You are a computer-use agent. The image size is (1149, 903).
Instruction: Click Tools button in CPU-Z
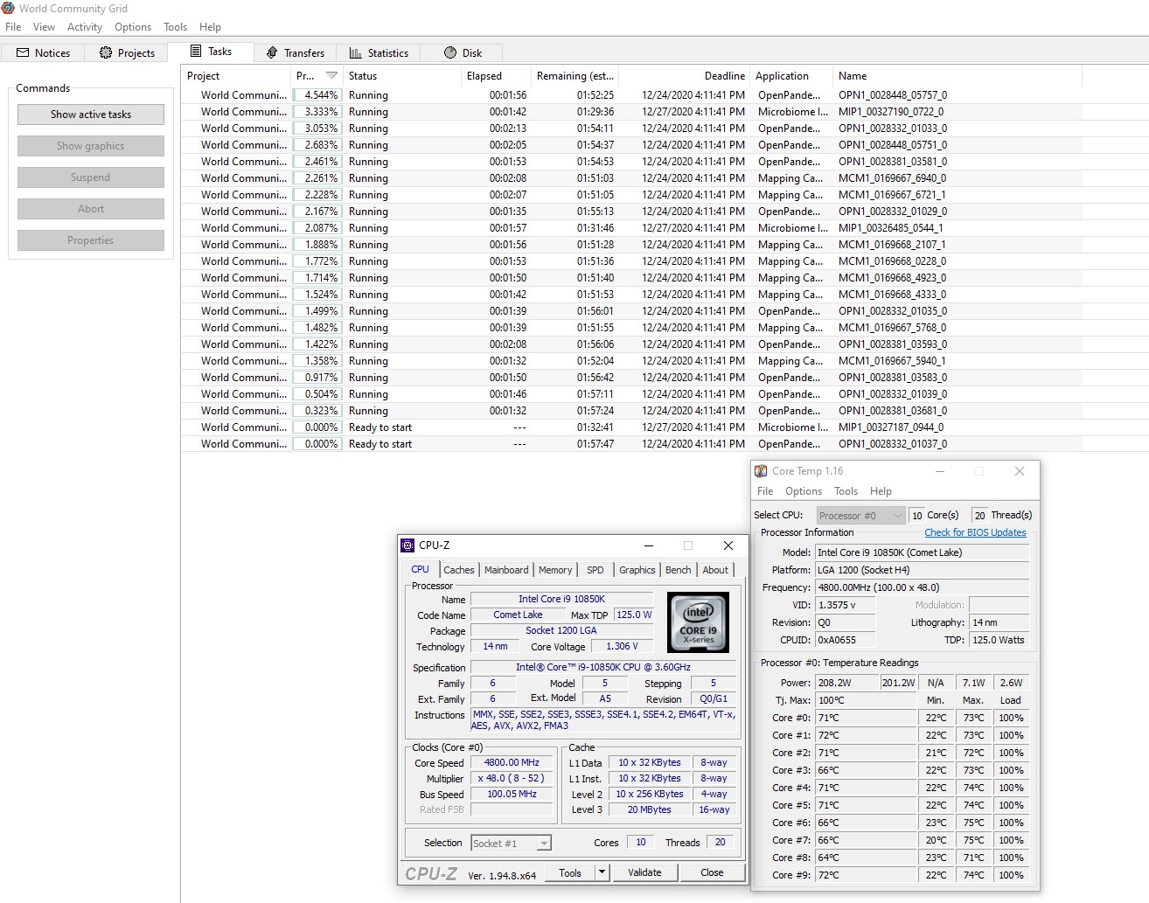(x=570, y=872)
